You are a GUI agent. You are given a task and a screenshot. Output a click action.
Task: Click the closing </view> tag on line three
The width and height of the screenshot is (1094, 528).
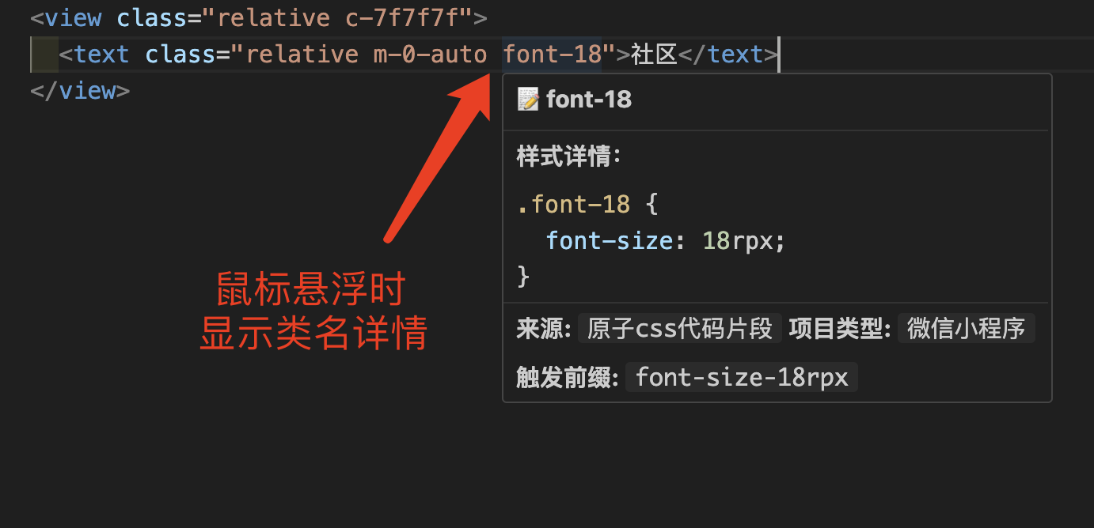(x=80, y=90)
